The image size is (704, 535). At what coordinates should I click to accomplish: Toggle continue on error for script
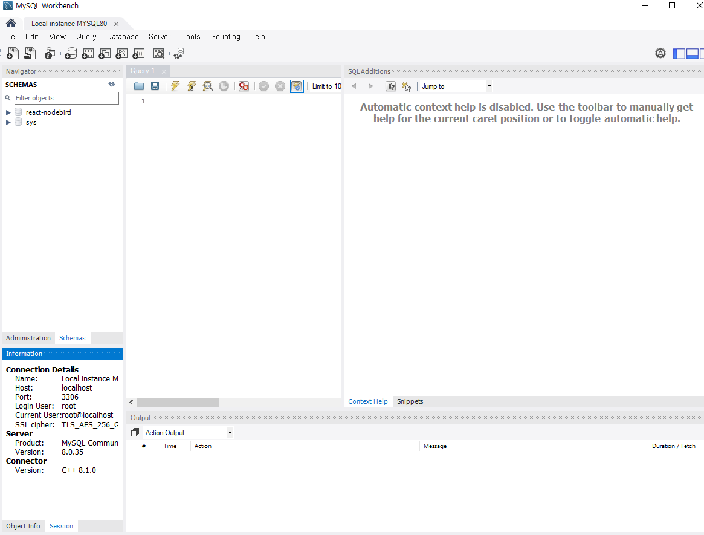click(x=244, y=86)
